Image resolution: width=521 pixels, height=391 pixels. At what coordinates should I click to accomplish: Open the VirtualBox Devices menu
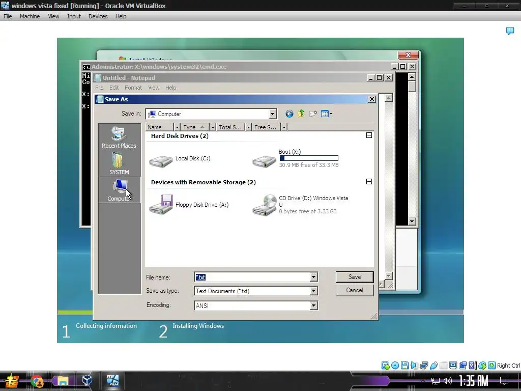coord(98,16)
